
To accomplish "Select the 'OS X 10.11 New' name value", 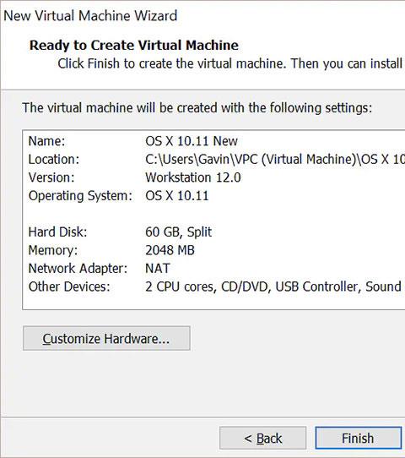I will click(x=192, y=141).
